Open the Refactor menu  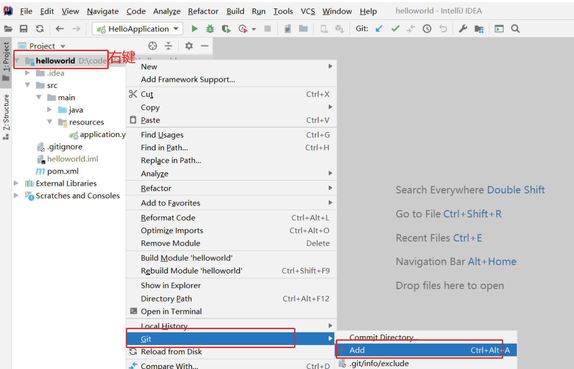click(203, 11)
